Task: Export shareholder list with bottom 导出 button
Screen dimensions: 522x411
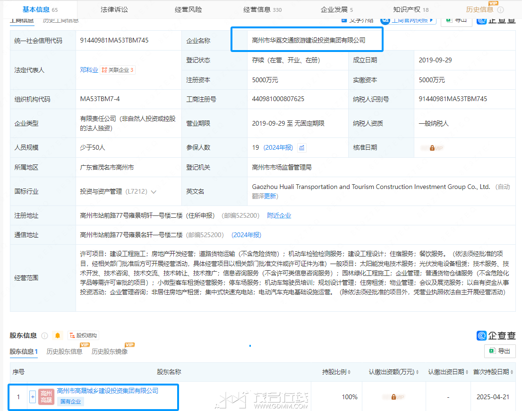Action: pos(500,351)
